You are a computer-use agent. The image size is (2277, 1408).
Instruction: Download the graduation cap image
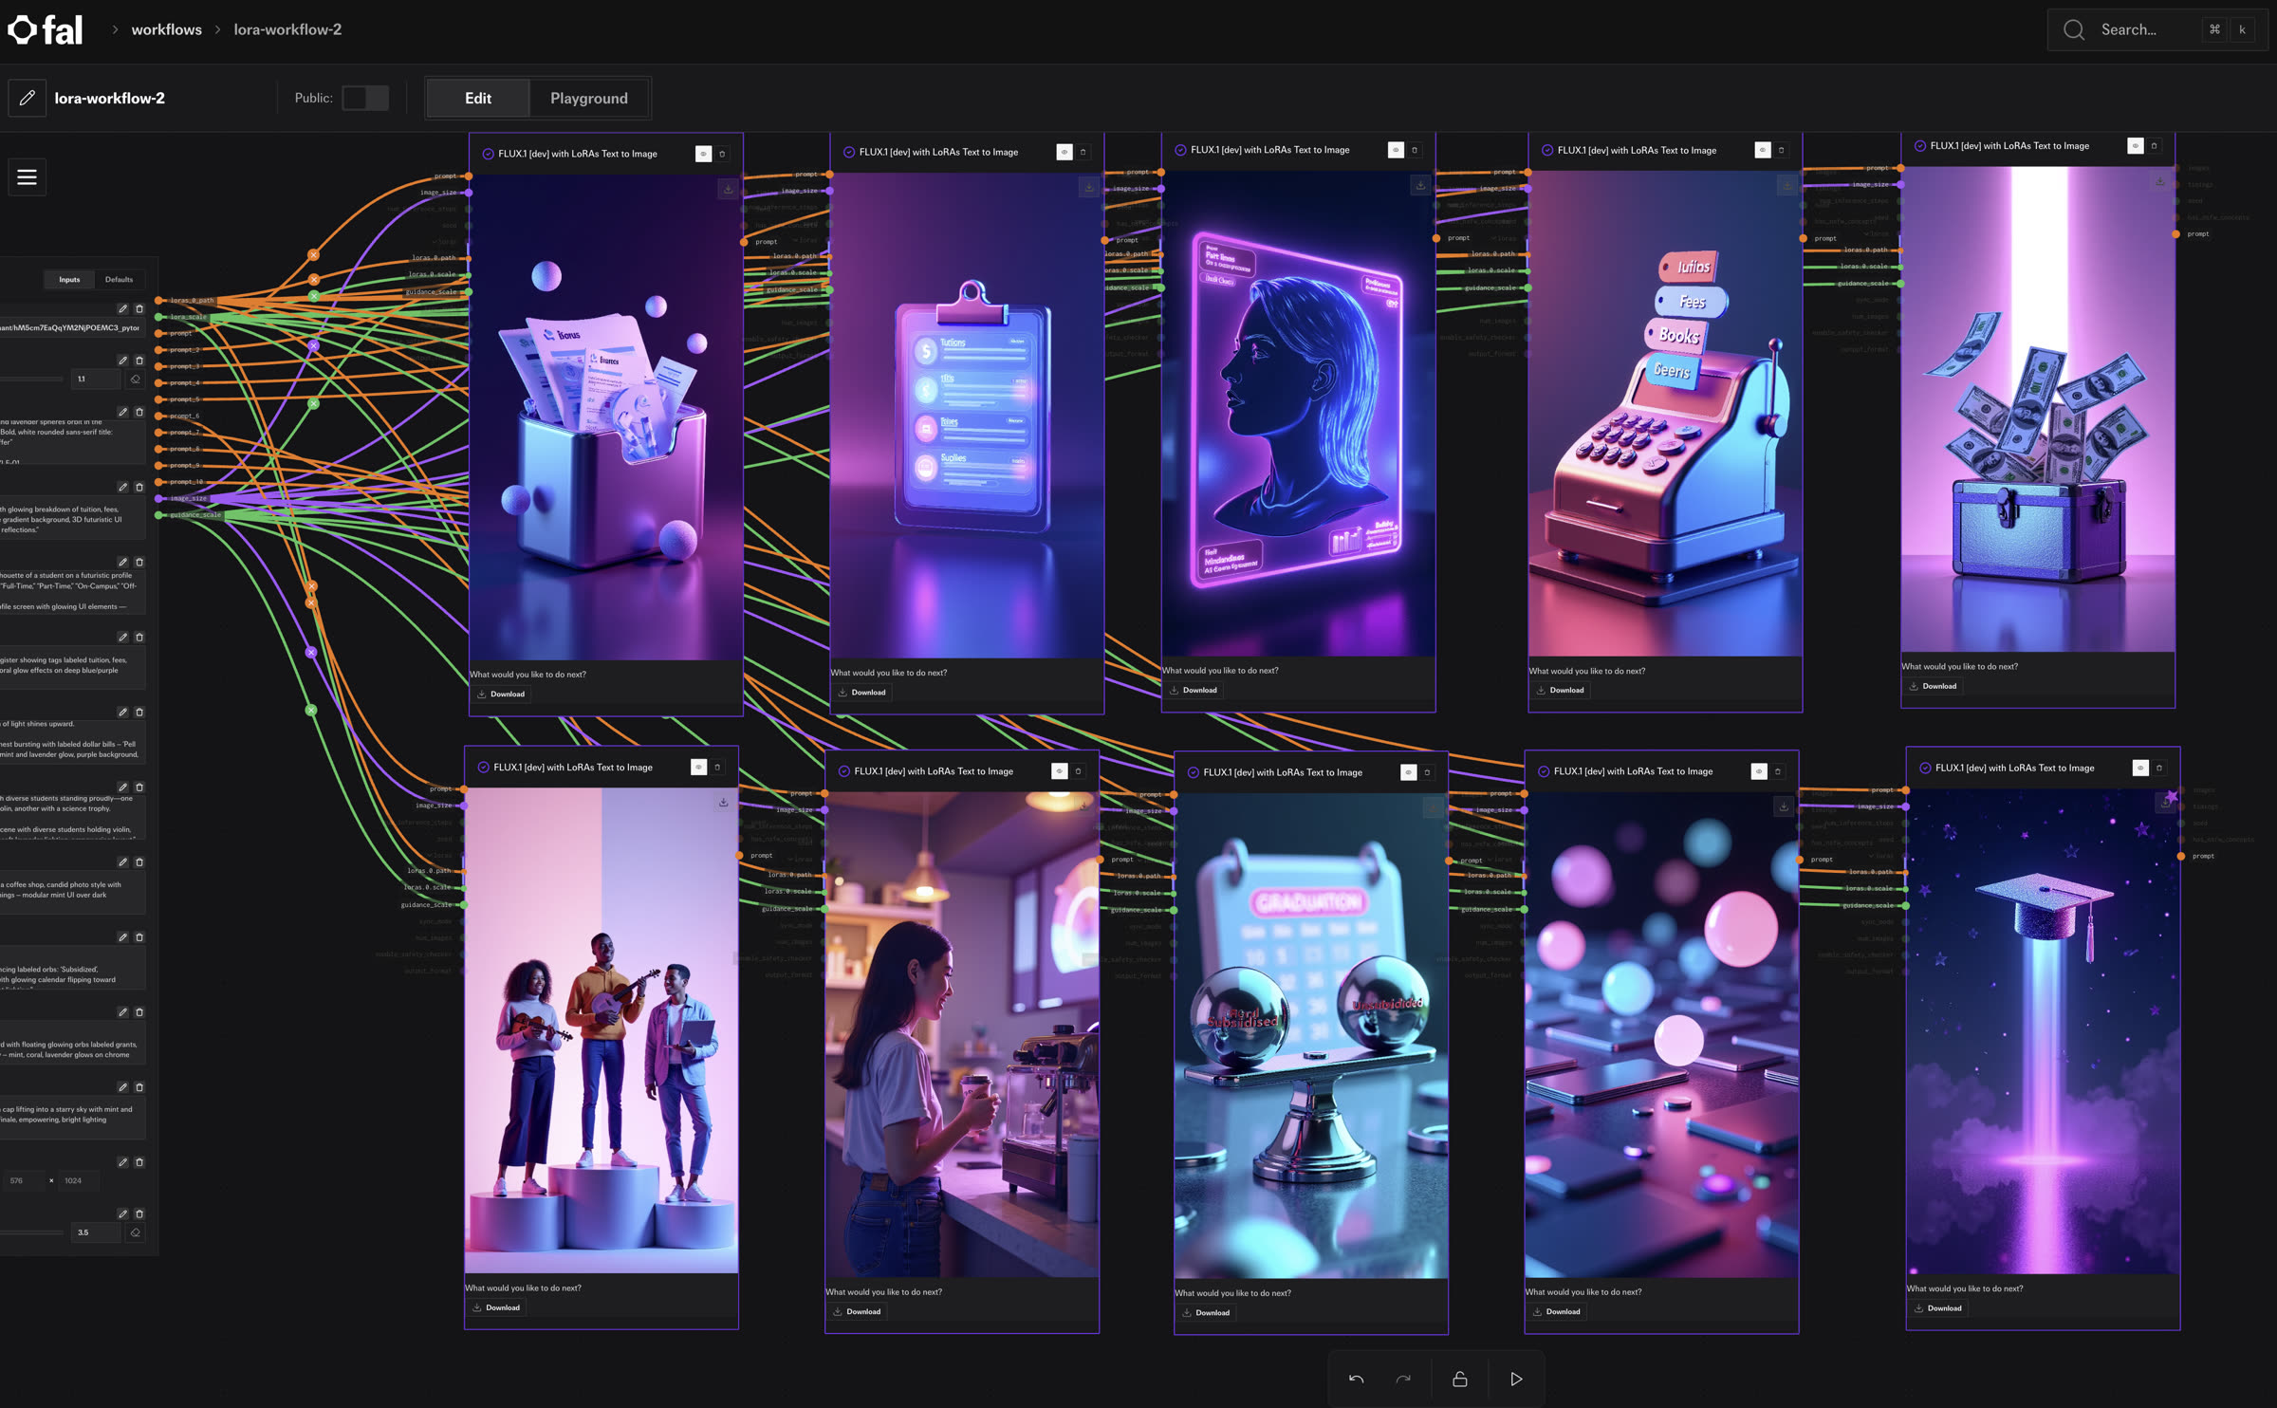click(1937, 1307)
